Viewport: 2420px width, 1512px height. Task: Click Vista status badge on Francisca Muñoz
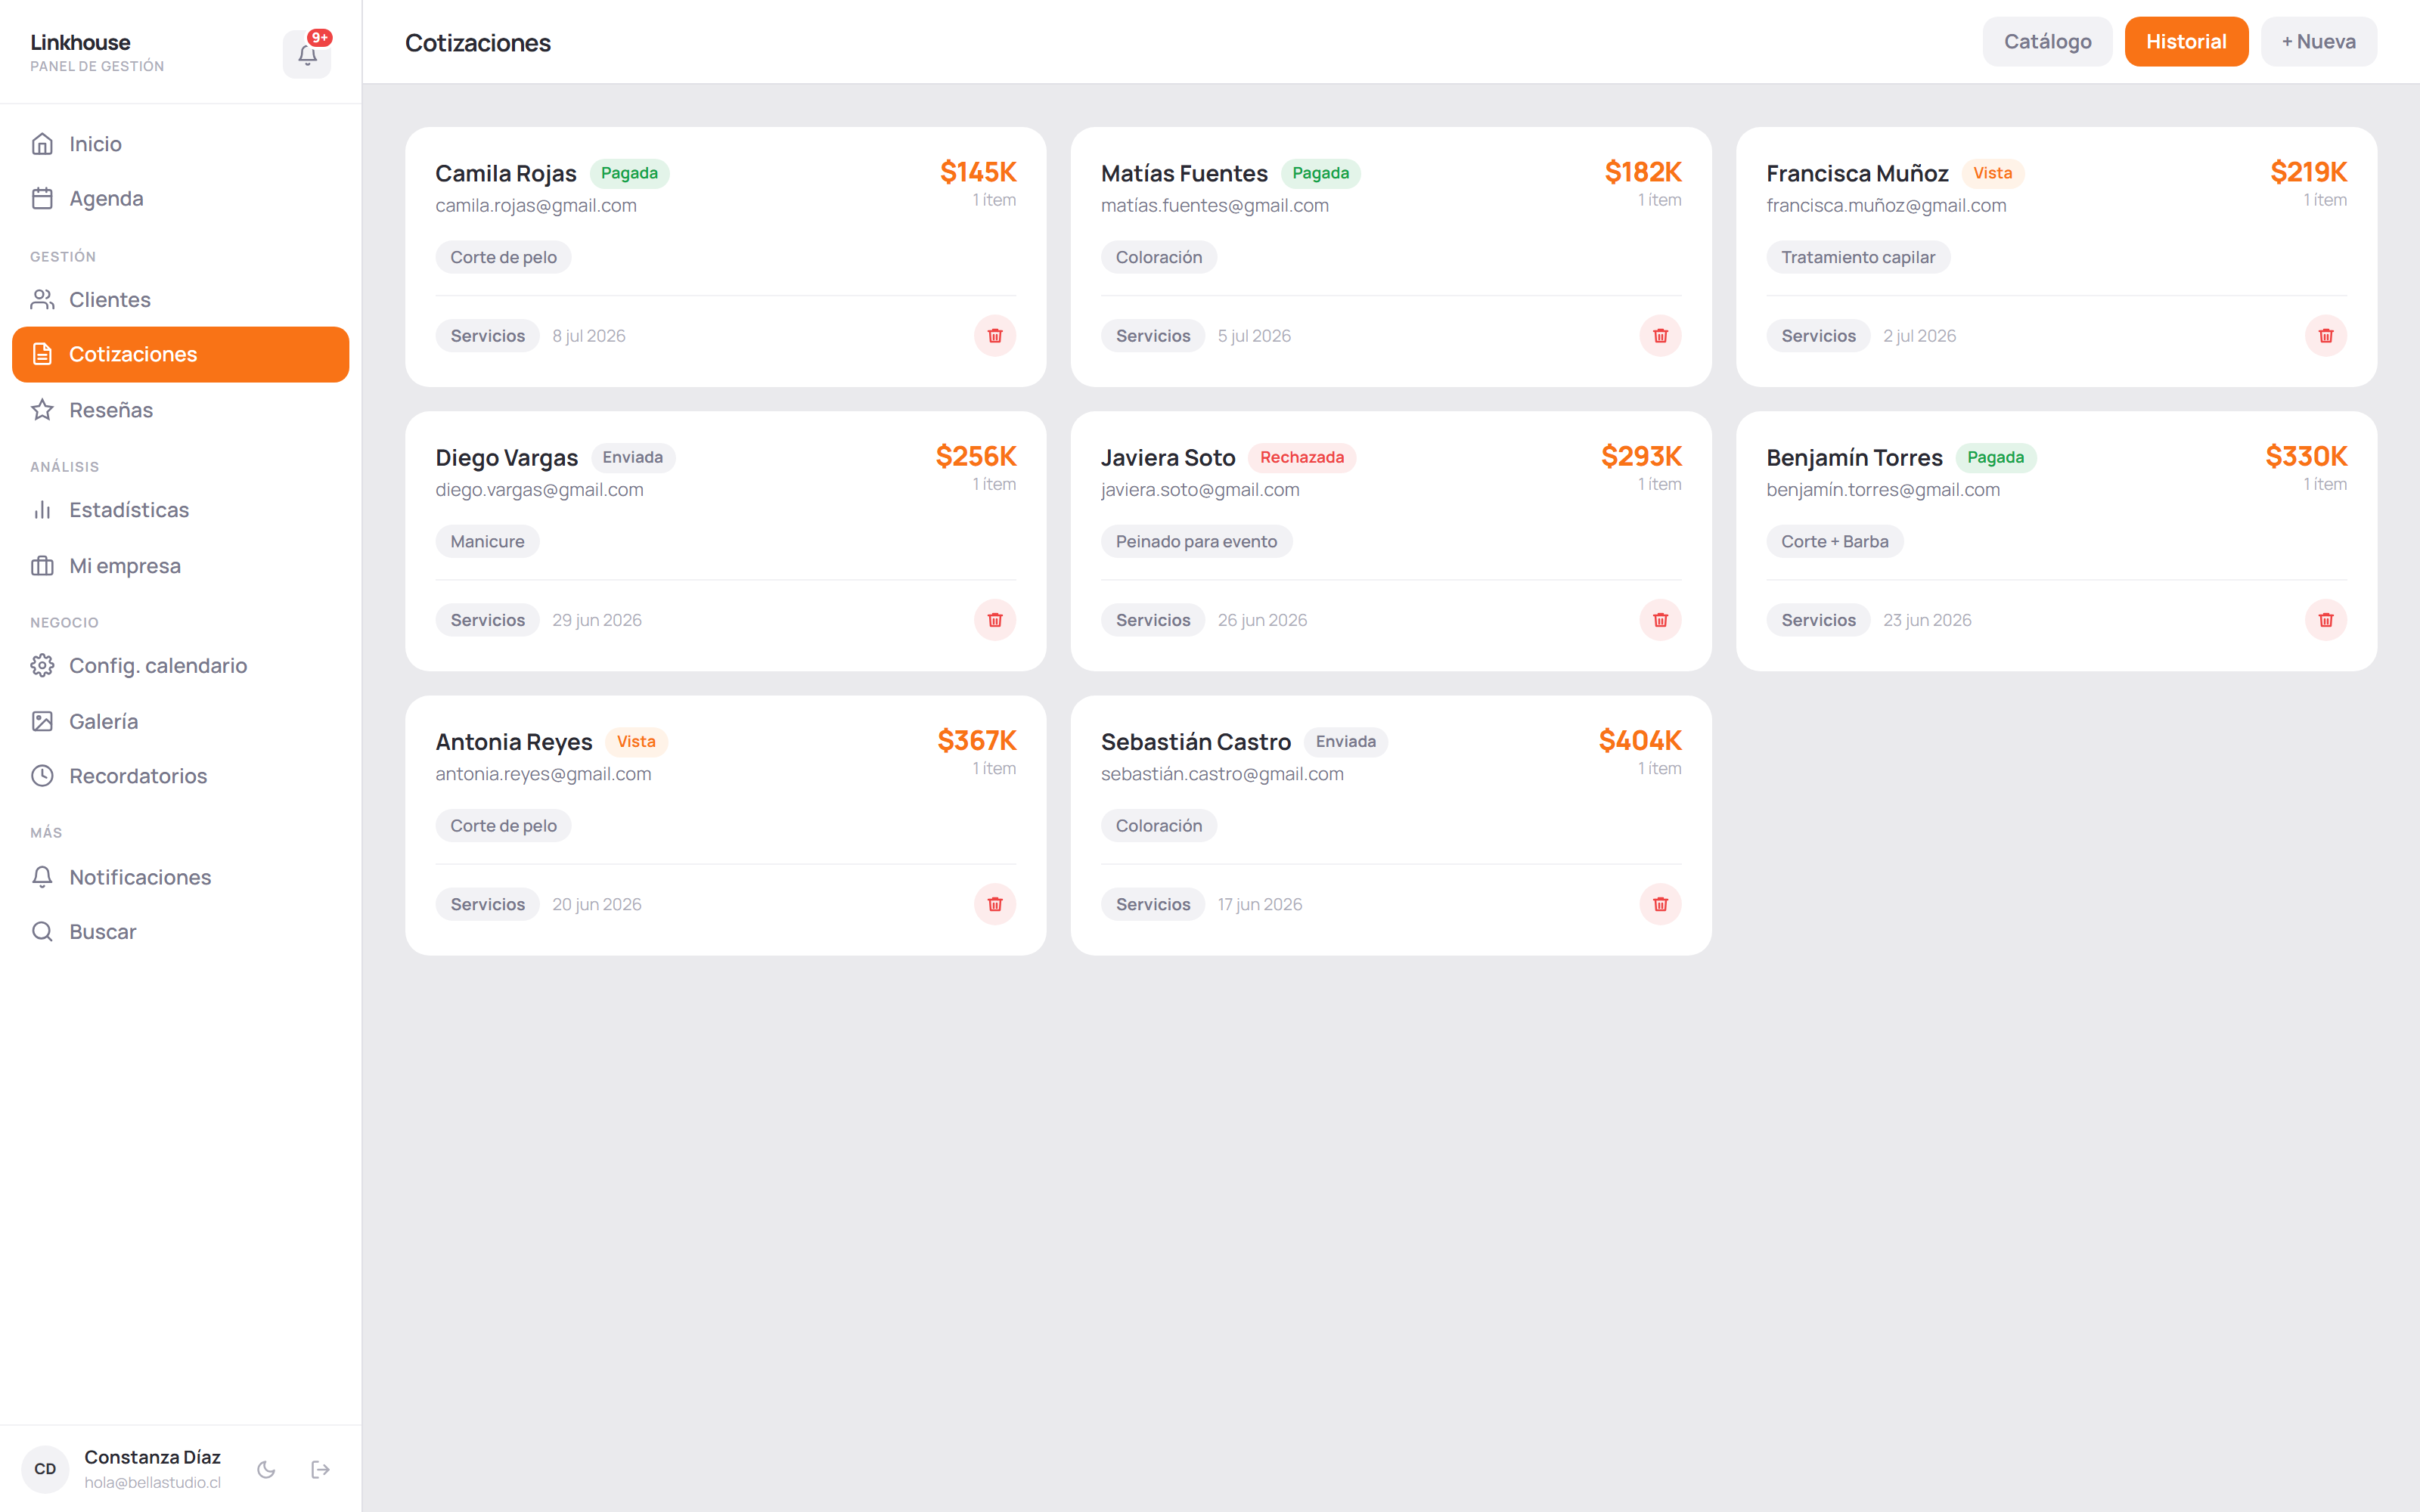point(1992,173)
